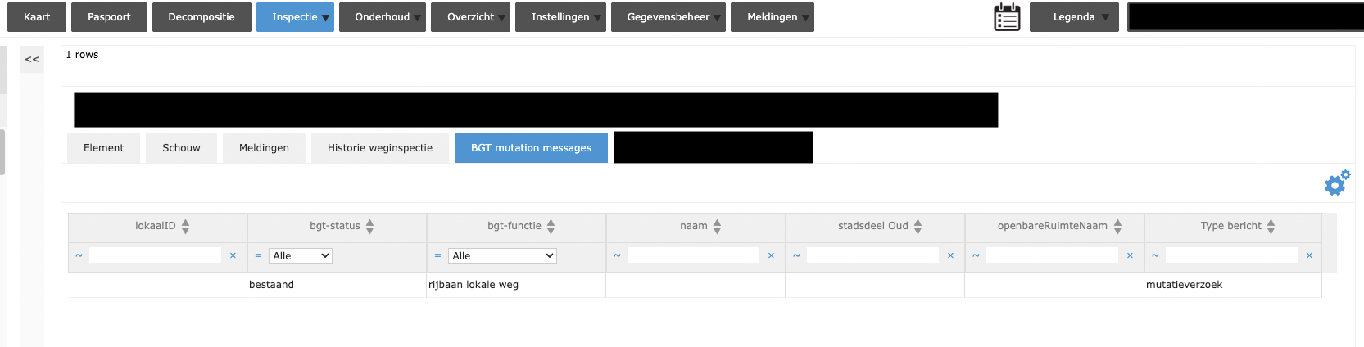Screen dimensions: 1364x347
Task: Open the calendar icon in top bar
Action: [x=1007, y=17]
